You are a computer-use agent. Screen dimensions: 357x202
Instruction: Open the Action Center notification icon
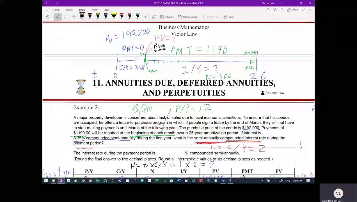tap(308, 181)
